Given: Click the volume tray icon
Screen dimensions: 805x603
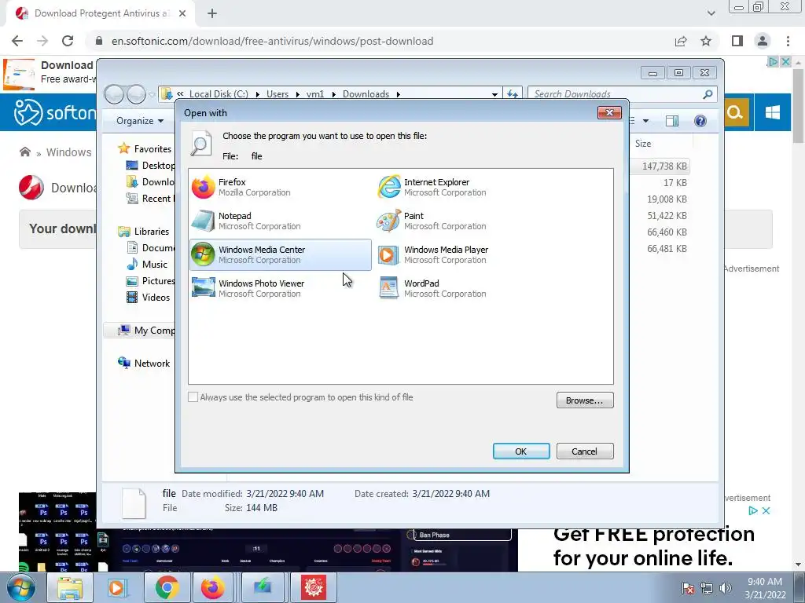Looking at the screenshot, I should 726,588.
